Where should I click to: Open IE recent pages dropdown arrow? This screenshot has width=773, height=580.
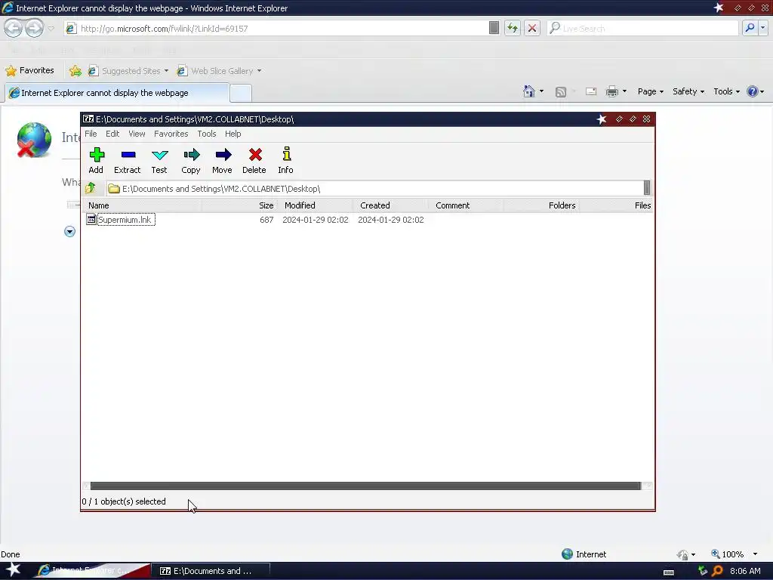(x=51, y=29)
